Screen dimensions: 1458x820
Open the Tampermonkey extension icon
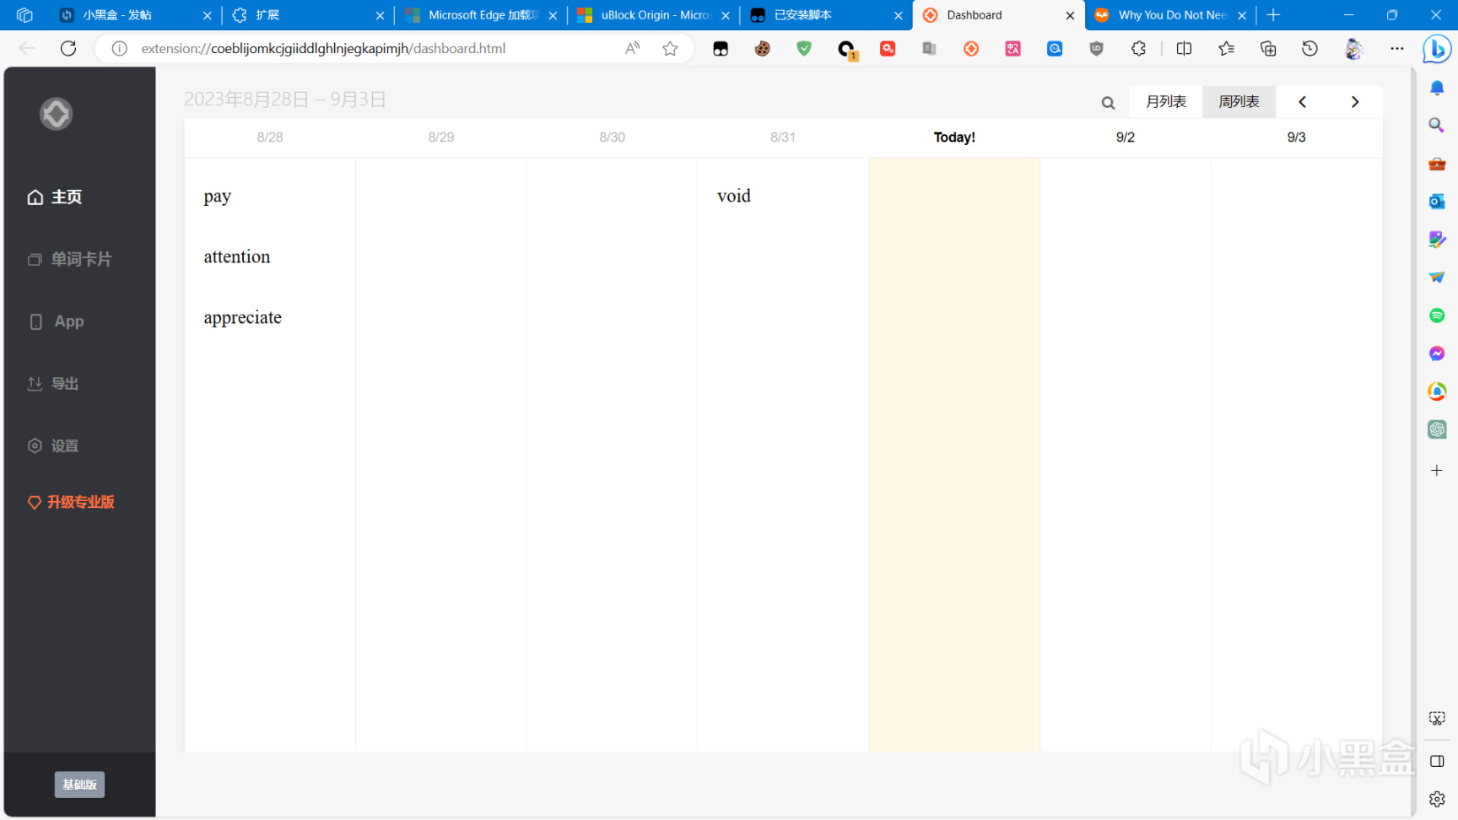[721, 49]
